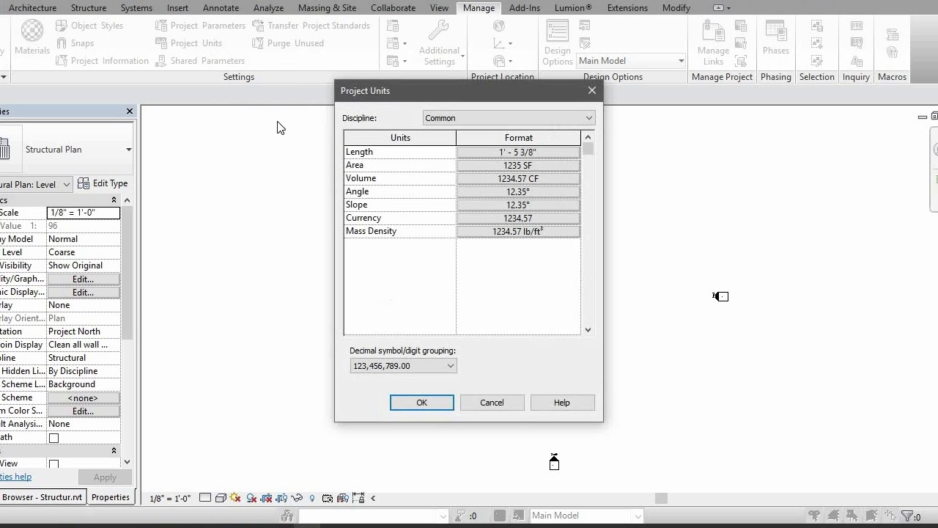Screen dimensions: 938x528
Task: Open Object Styles from the Settings panel
Action: click(89, 26)
